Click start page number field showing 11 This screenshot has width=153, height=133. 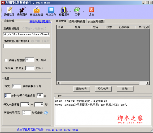[x=30, y=60]
